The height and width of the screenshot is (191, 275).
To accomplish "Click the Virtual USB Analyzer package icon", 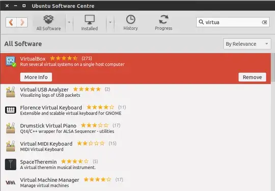I will pos(11,92).
